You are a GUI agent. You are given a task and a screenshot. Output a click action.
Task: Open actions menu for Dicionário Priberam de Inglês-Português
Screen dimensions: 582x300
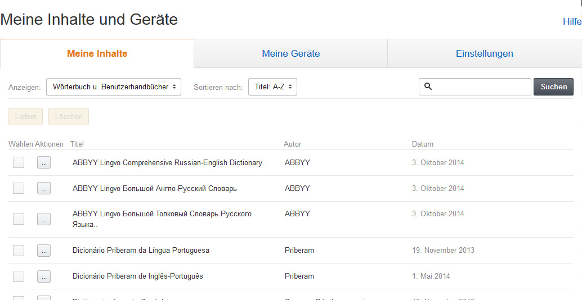44,276
